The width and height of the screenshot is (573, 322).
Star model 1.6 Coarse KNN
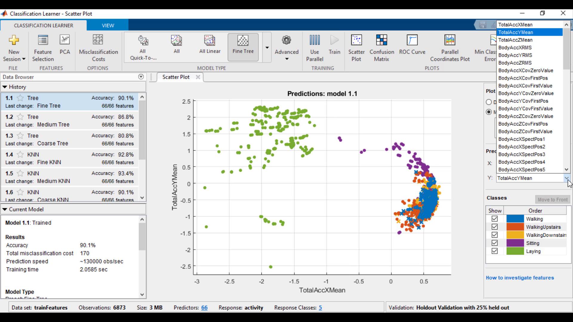(20, 192)
